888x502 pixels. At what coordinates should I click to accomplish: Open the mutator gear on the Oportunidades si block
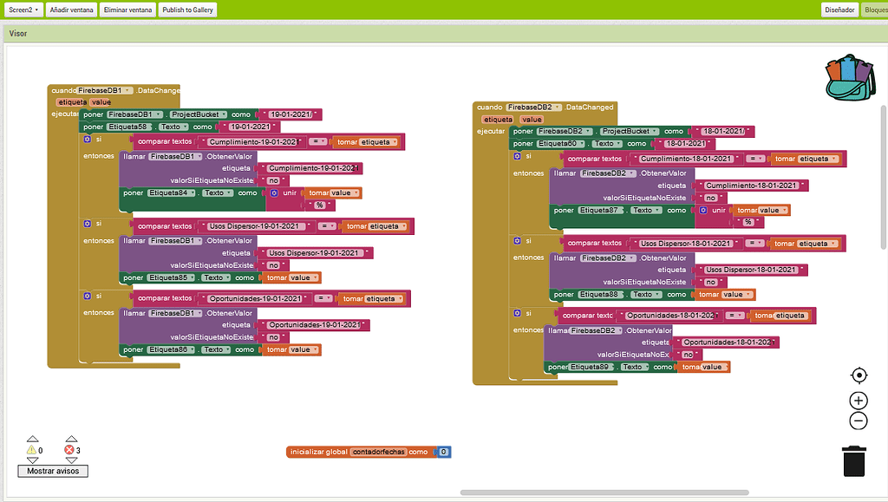[87, 296]
